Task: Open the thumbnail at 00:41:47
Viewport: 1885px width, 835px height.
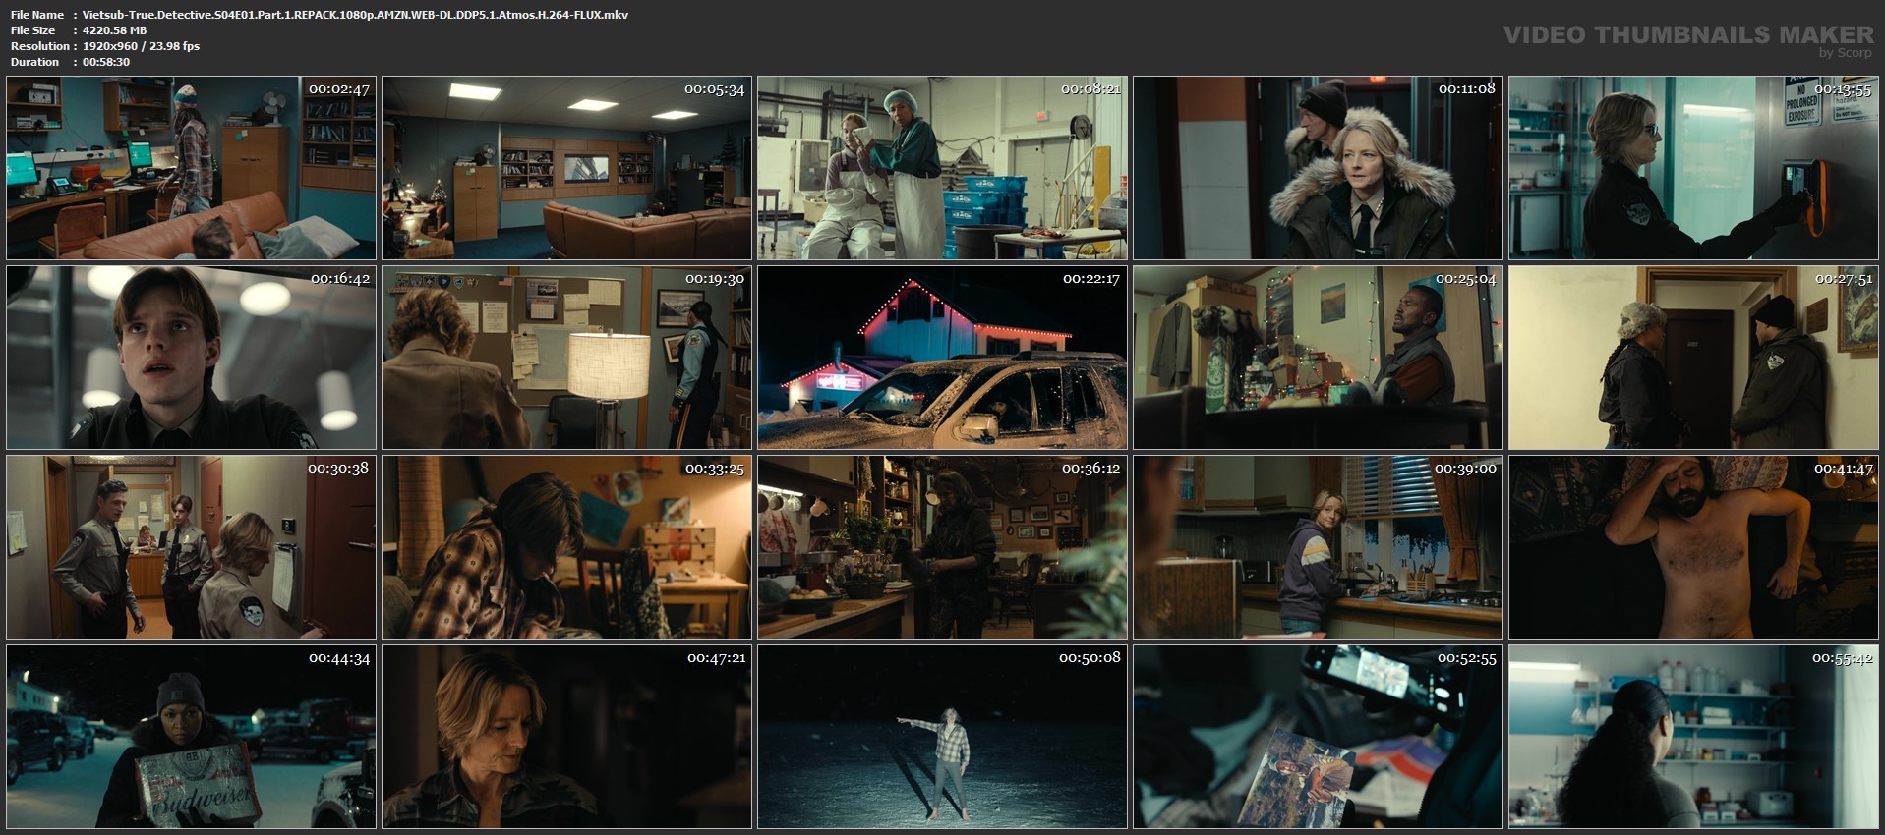Action: [x=1693, y=547]
